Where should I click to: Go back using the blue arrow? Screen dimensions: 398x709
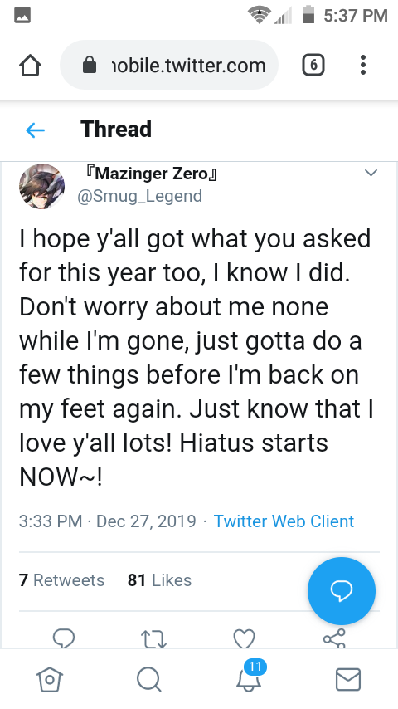coord(35,130)
